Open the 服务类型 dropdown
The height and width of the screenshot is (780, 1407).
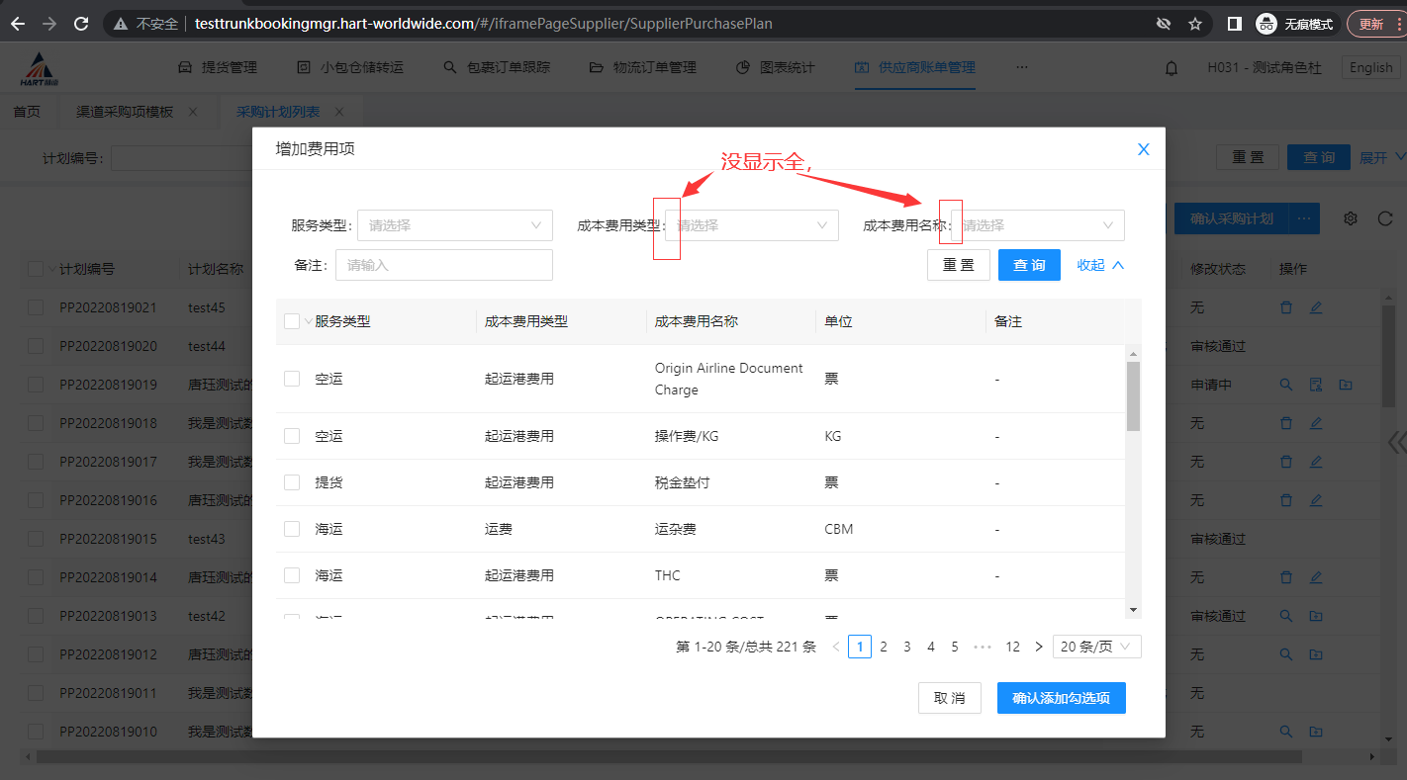(x=454, y=225)
